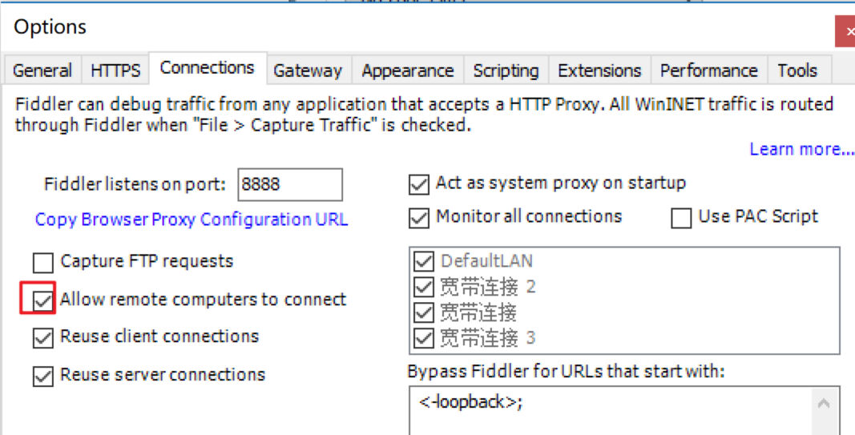Enable the Use PAC Script checkbox
Viewport: 855px width, 435px height.
[x=681, y=218]
